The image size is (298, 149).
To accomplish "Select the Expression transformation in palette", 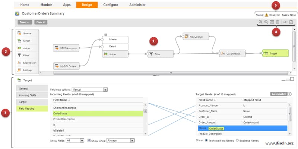I will point(27,63).
